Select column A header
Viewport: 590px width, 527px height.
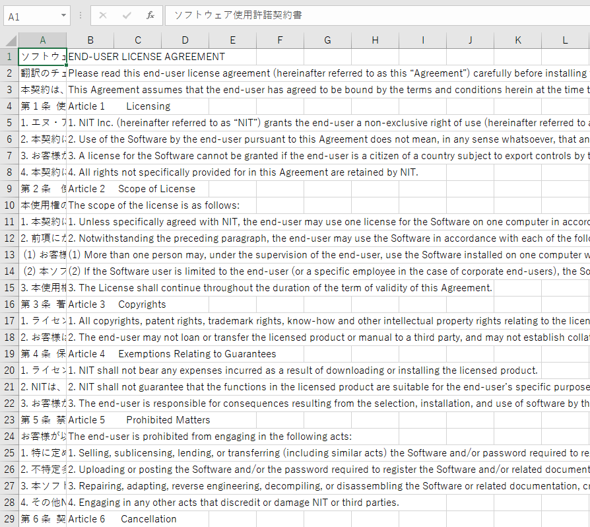tap(42, 40)
